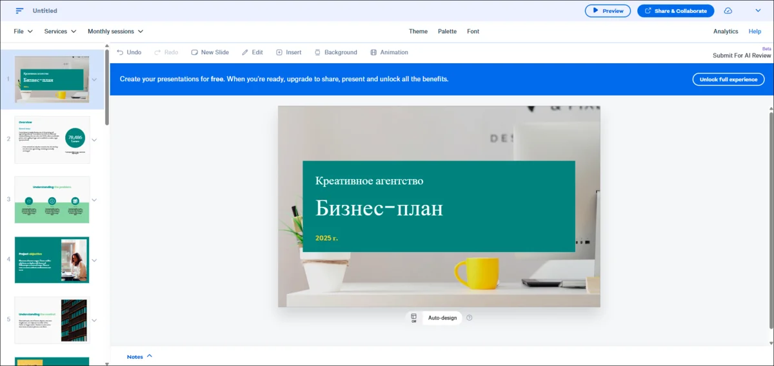The width and height of the screenshot is (774, 366).
Task: Open the hamburger menu next to Untitled
Action: tap(19, 11)
